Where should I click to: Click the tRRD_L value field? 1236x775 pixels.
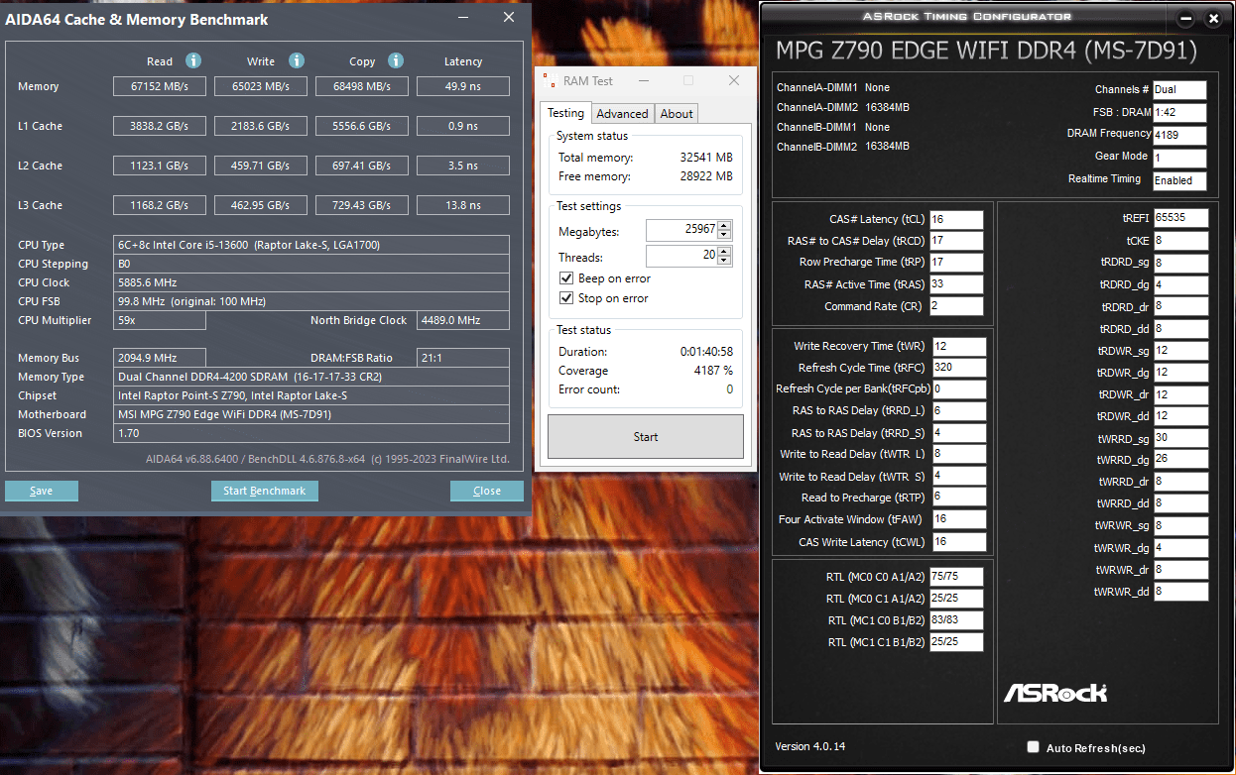click(x=959, y=411)
